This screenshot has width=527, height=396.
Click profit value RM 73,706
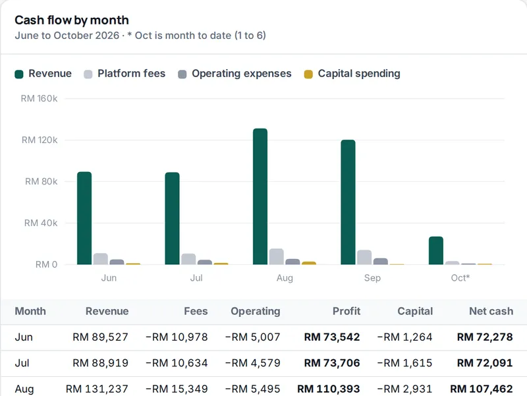(x=332, y=363)
